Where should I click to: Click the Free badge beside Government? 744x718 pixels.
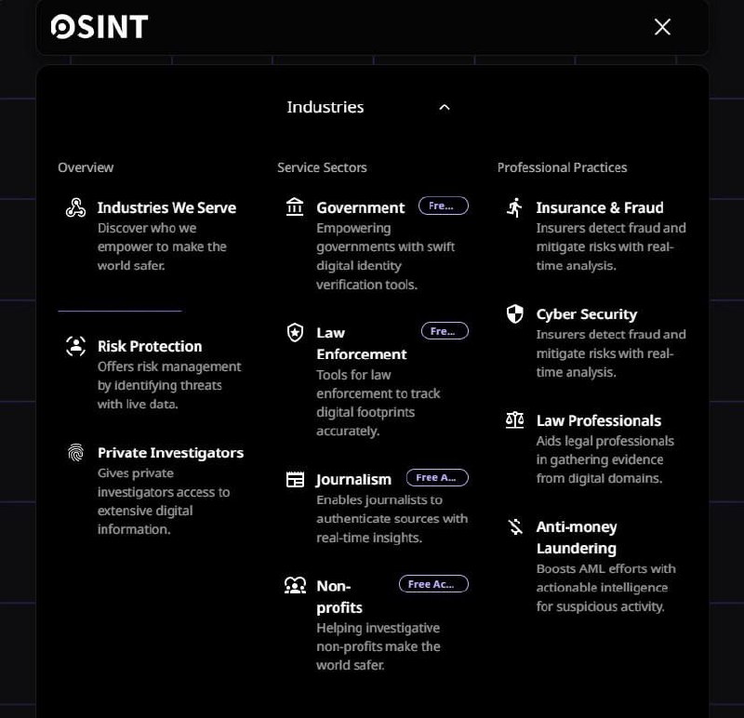pyautogui.click(x=443, y=206)
